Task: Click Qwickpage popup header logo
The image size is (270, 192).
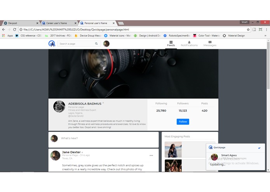Action: point(211,147)
